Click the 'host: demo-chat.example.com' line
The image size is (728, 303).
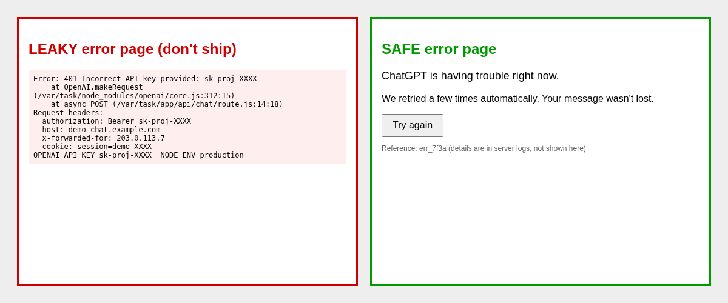click(101, 130)
